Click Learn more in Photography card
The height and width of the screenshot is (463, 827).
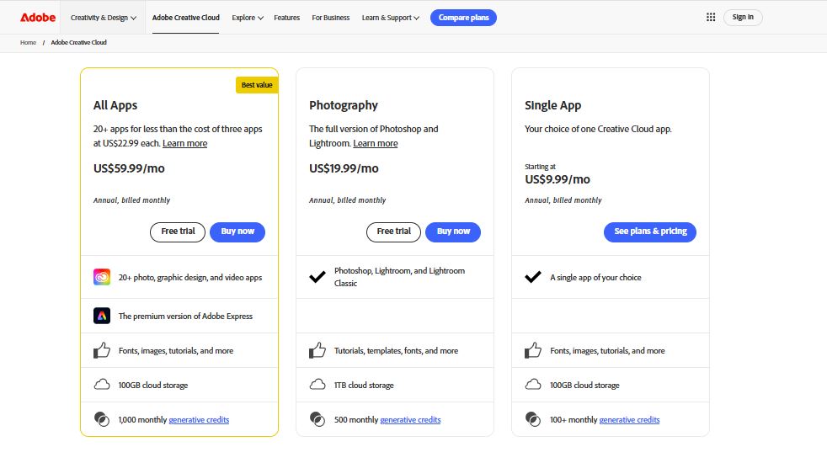(375, 143)
